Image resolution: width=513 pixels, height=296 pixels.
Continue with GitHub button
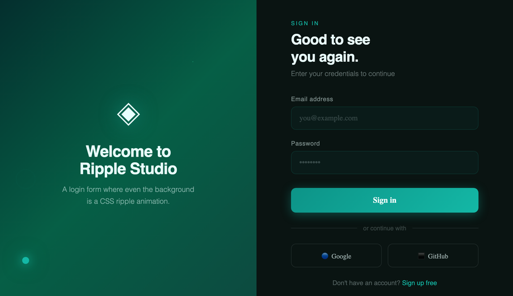click(433, 255)
